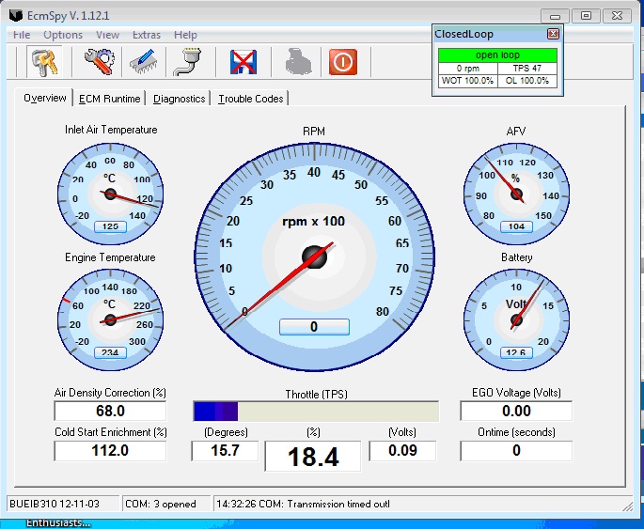
Task: Maximize the EcmSpy window
Action: pos(586,16)
